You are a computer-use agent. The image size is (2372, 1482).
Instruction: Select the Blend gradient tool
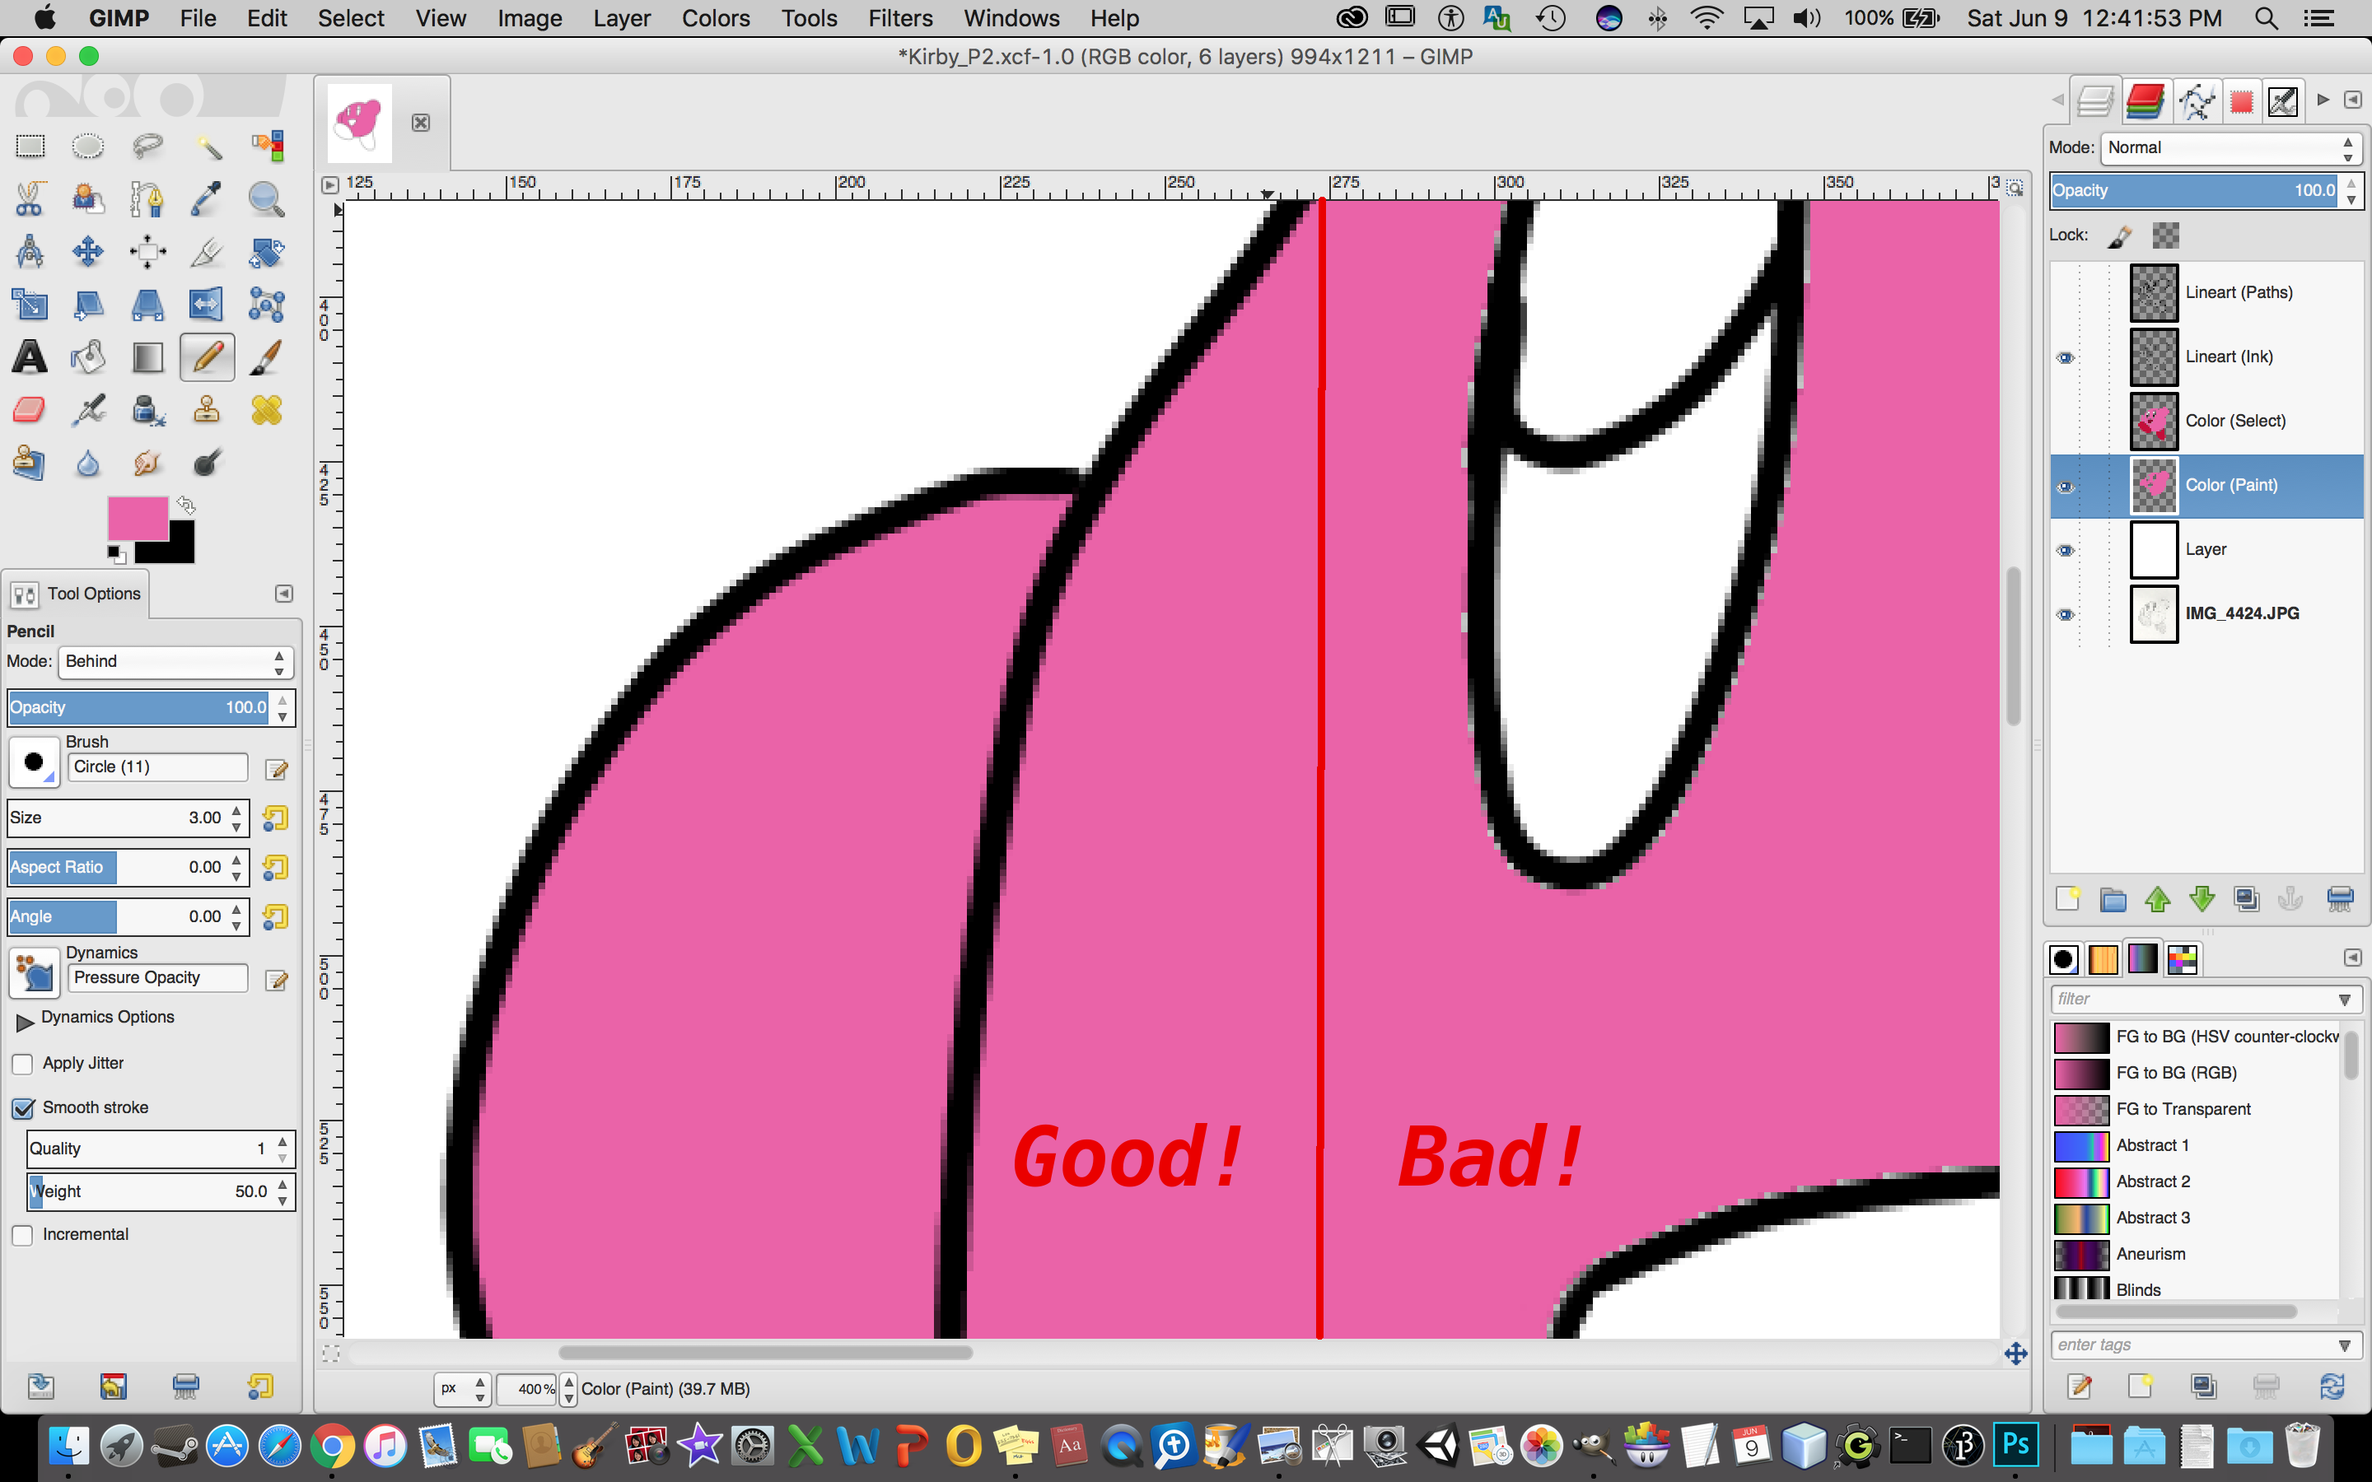(147, 357)
